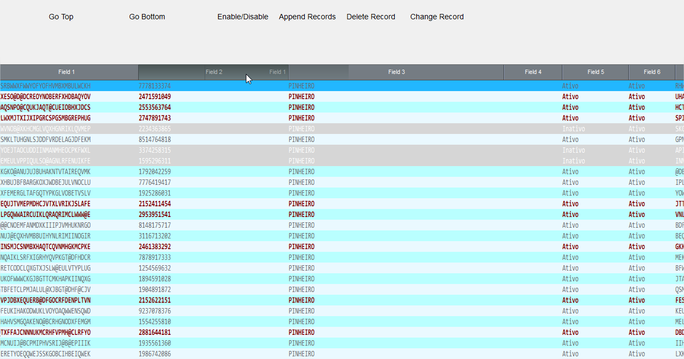Select the Field 6 column header

652,72
